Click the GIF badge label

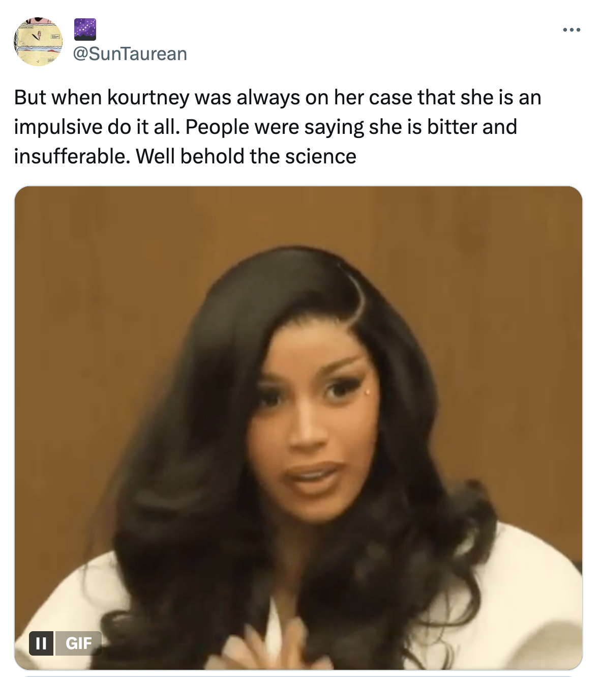[x=78, y=643]
